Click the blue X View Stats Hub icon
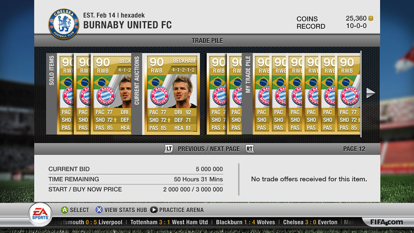The image size is (414, 233). (99, 210)
